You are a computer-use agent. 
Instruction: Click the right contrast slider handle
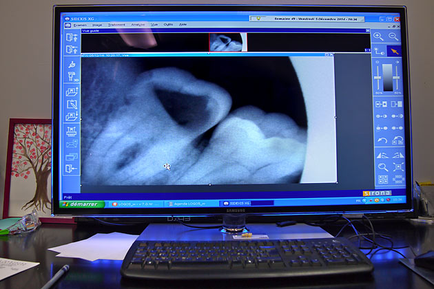[397, 77]
